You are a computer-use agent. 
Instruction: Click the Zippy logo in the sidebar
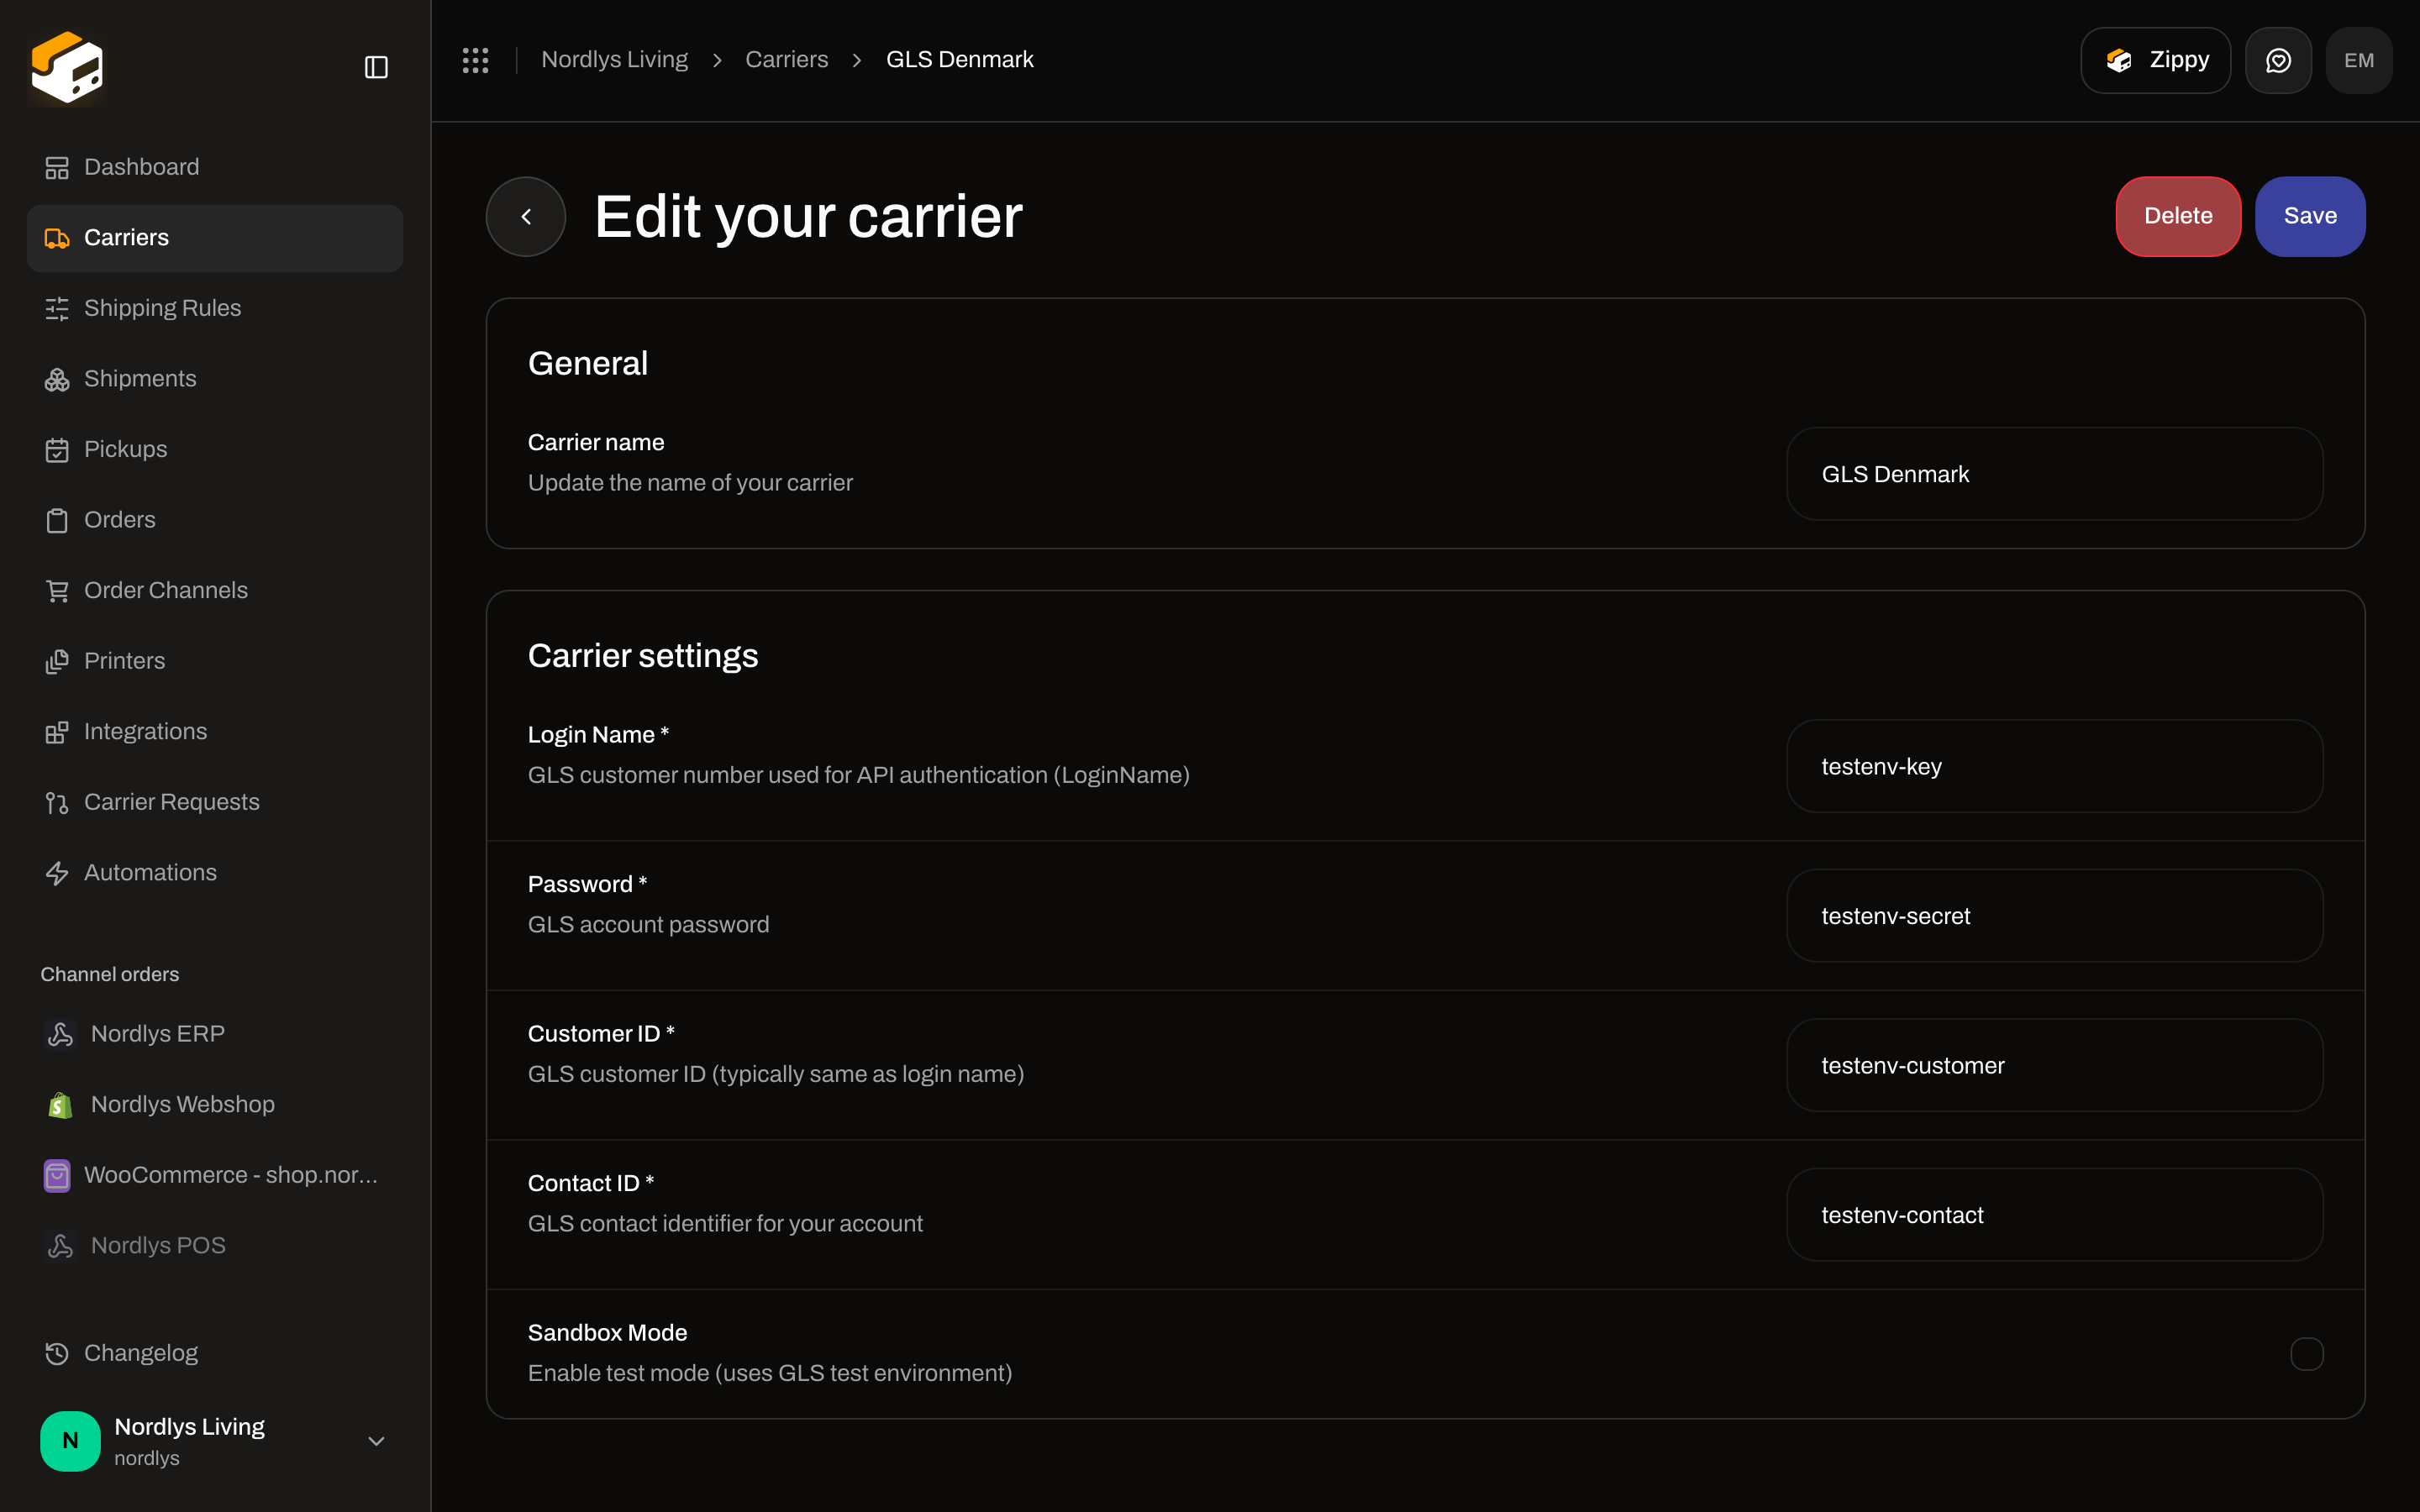pos(67,67)
